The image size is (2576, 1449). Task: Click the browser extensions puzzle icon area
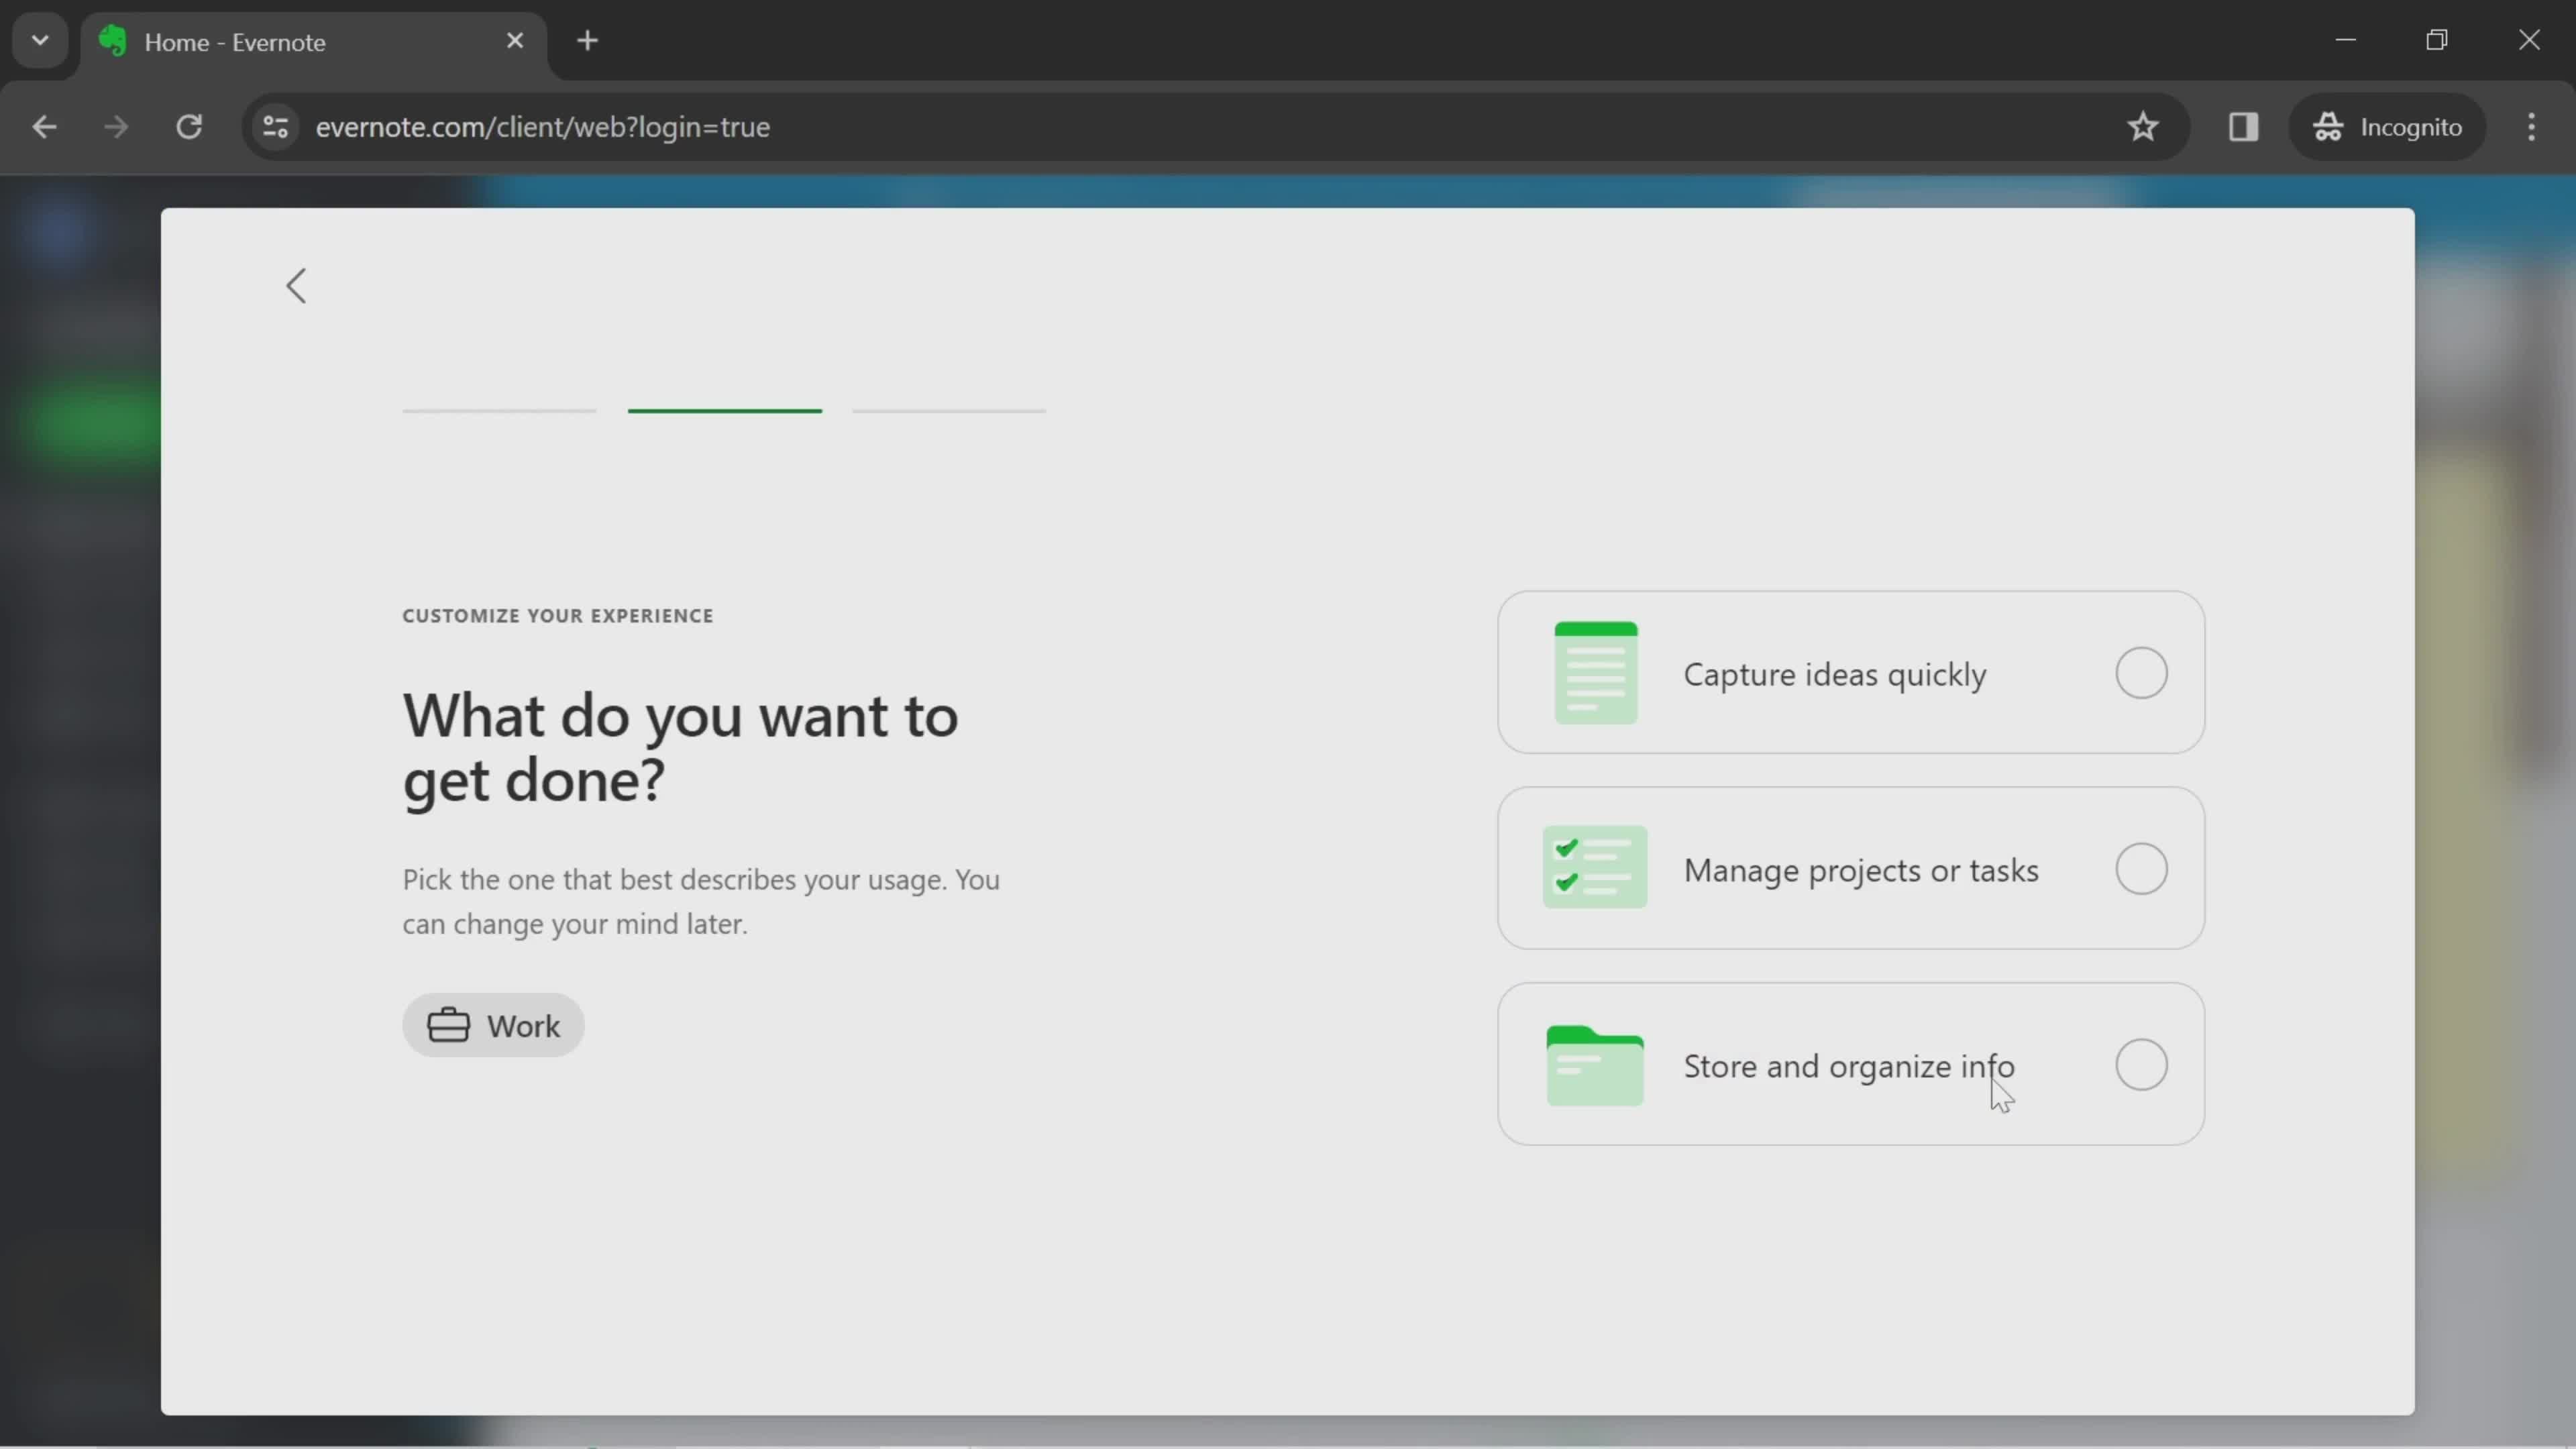click(2243, 125)
